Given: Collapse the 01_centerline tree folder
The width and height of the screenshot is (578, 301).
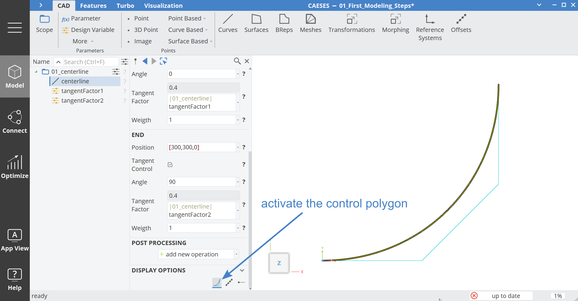Looking at the screenshot, I should click(36, 71).
